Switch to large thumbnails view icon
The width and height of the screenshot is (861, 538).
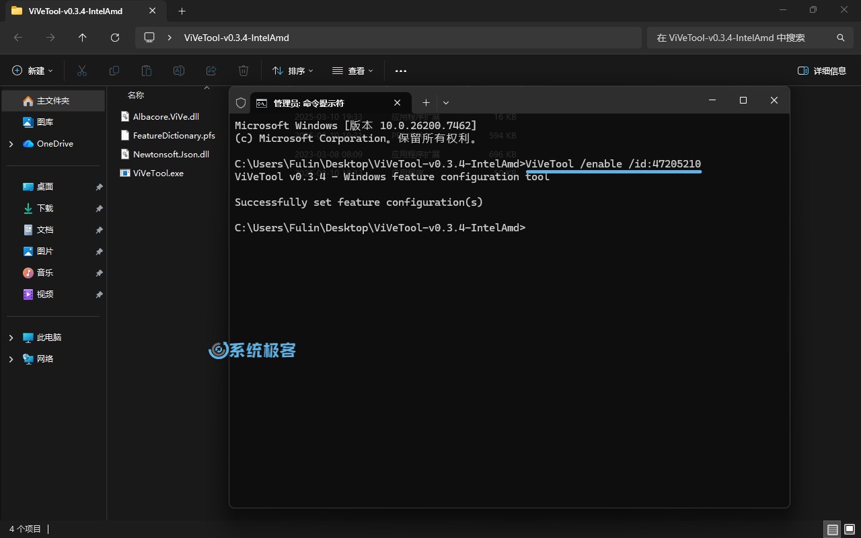(x=850, y=529)
